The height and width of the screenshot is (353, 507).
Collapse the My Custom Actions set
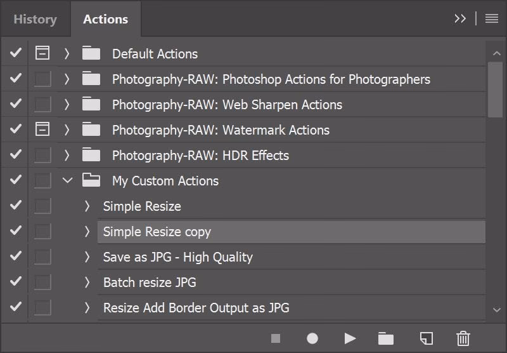[67, 180]
